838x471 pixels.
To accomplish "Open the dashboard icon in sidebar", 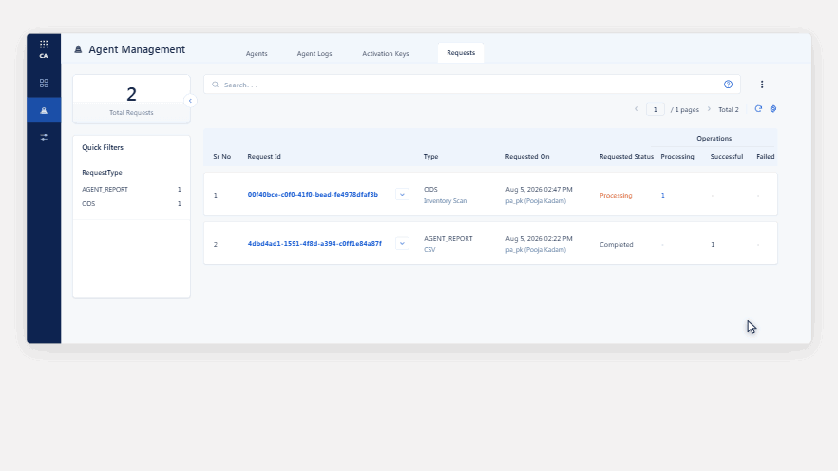I will point(44,83).
